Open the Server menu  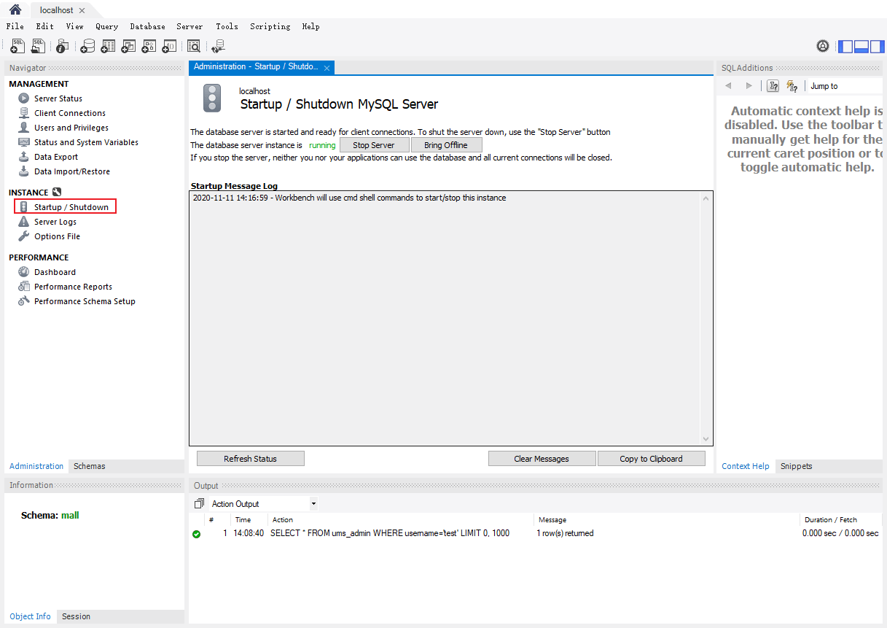pos(189,26)
